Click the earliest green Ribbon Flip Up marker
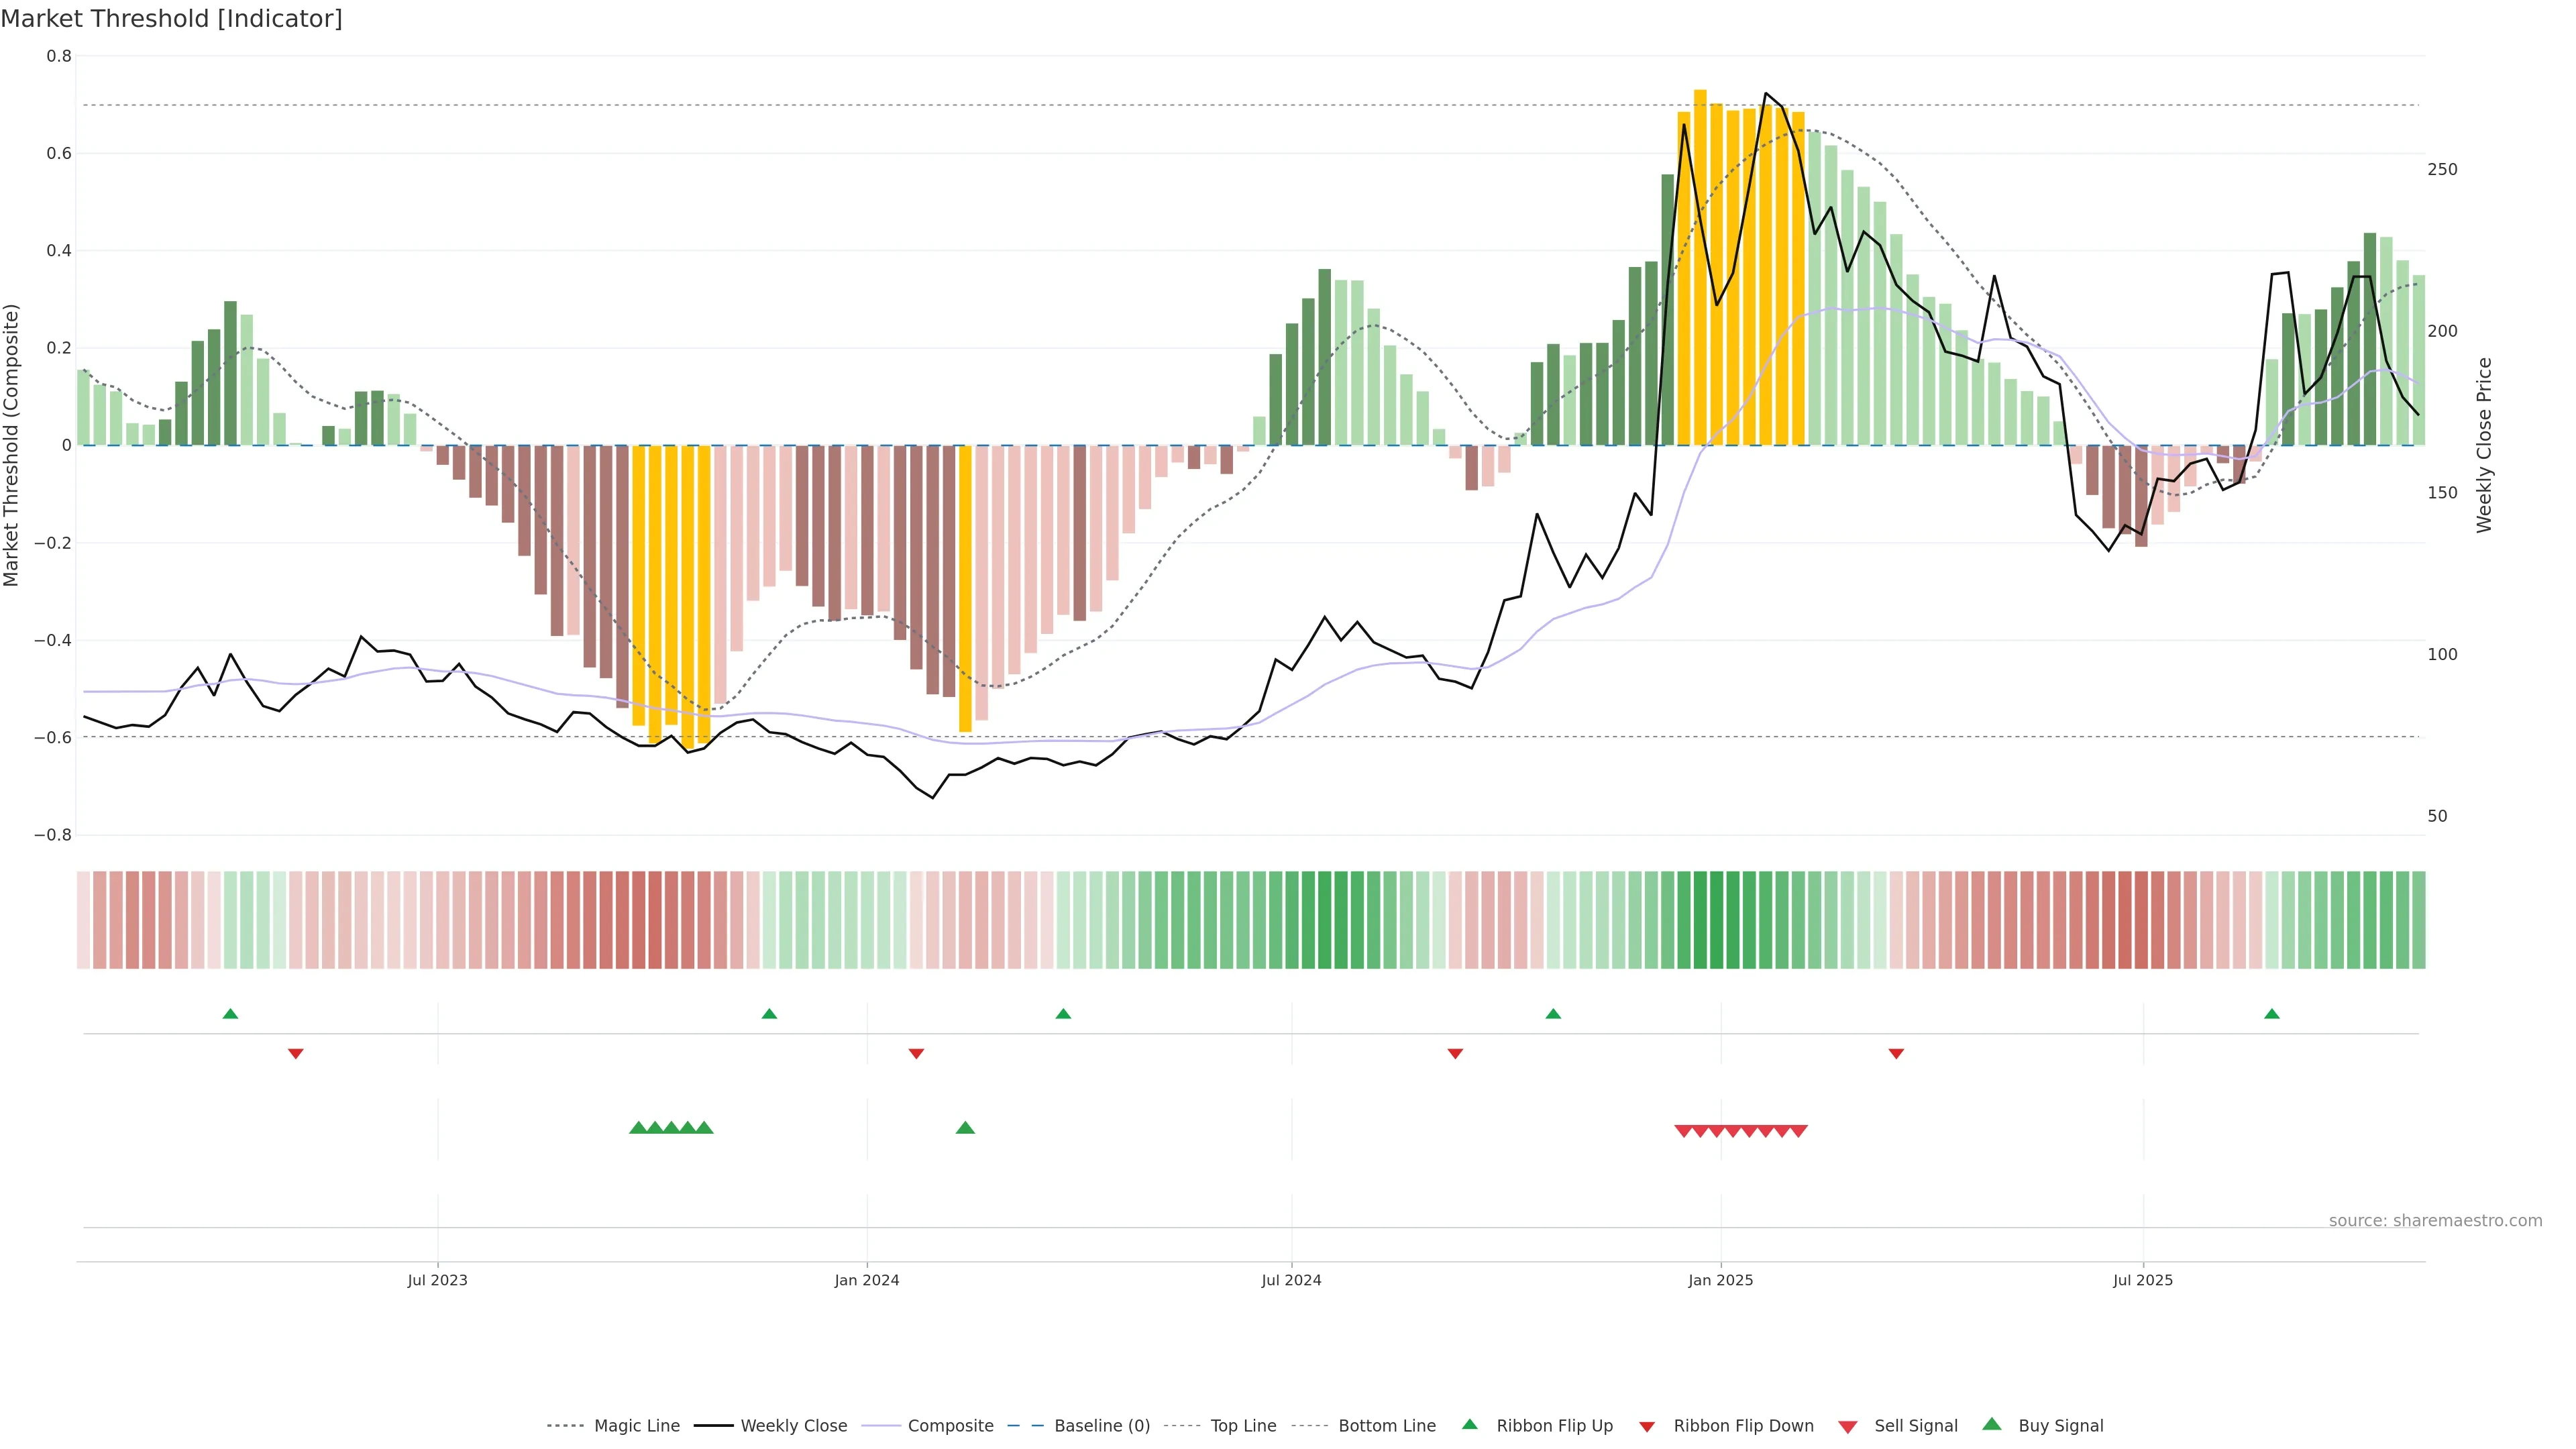The width and height of the screenshot is (2576, 1449). tap(230, 1014)
